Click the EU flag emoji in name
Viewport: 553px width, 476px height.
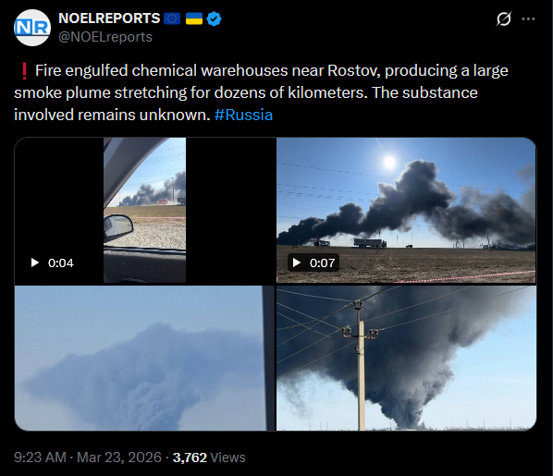coord(172,18)
